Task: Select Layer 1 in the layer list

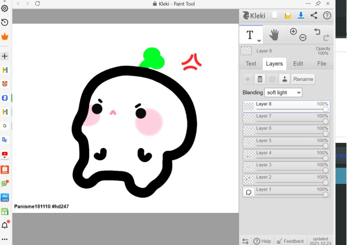Action: point(286,192)
